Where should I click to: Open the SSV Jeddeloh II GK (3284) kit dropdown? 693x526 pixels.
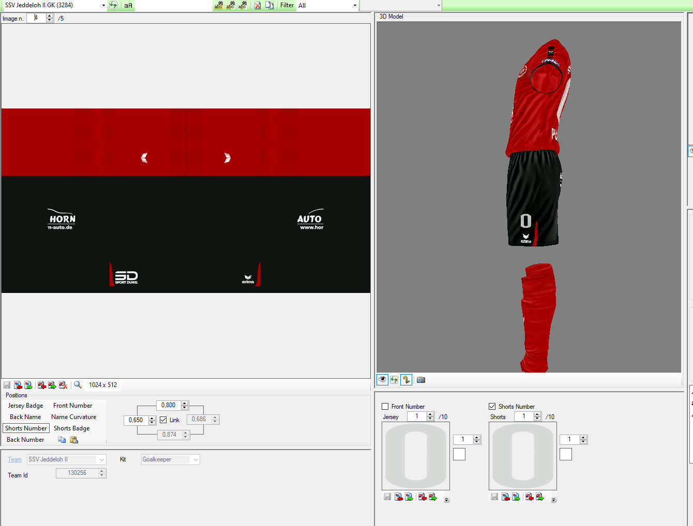point(103,5)
